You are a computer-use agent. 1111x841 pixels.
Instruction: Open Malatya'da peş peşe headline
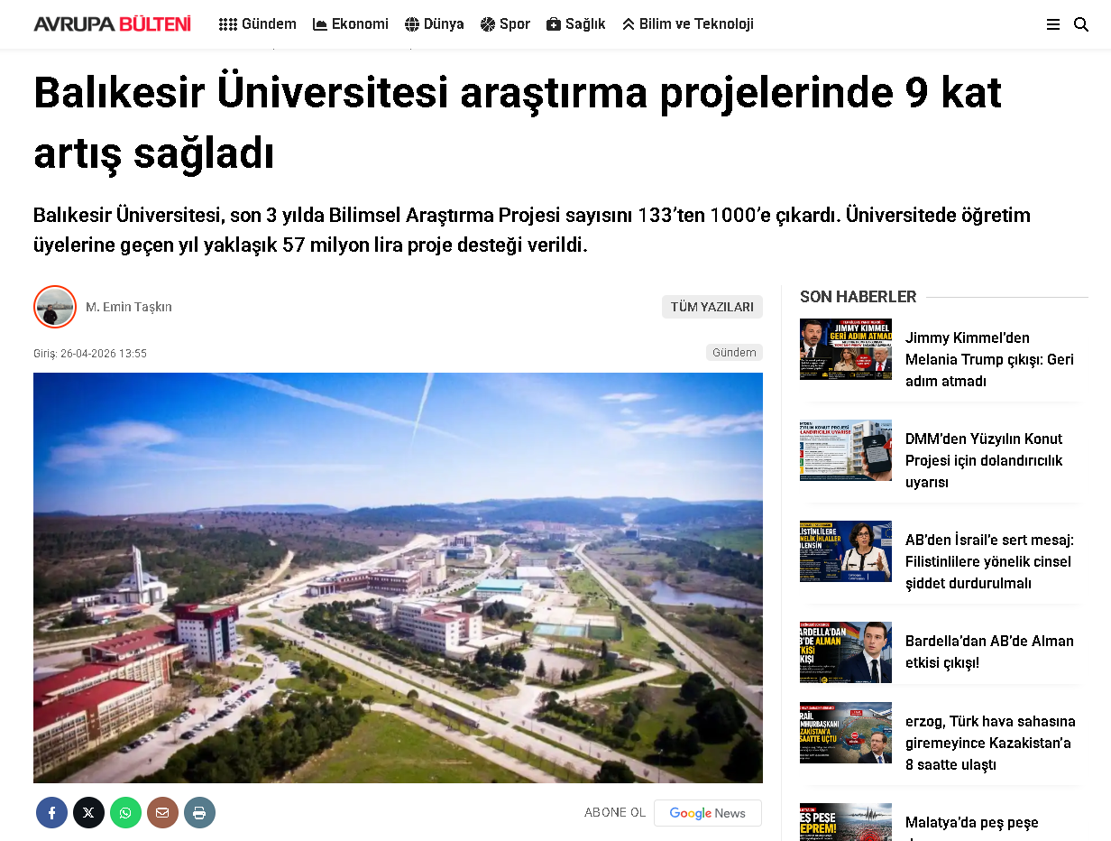pos(972,823)
